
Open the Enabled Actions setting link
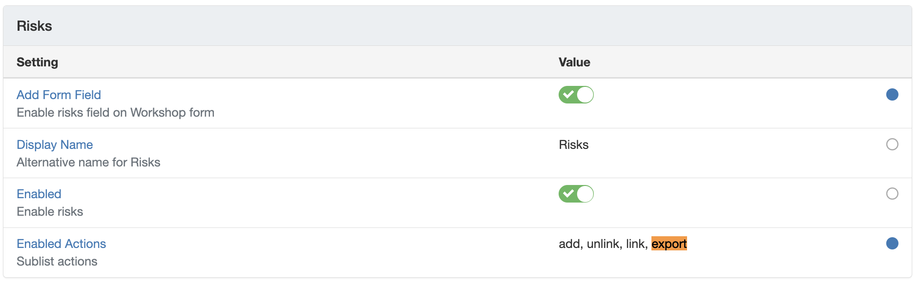pos(61,244)
